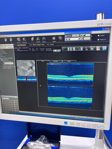Select the R eye view icon
Image resolution: width=112 pixels, height=149 pixels.
click(75, 49)
